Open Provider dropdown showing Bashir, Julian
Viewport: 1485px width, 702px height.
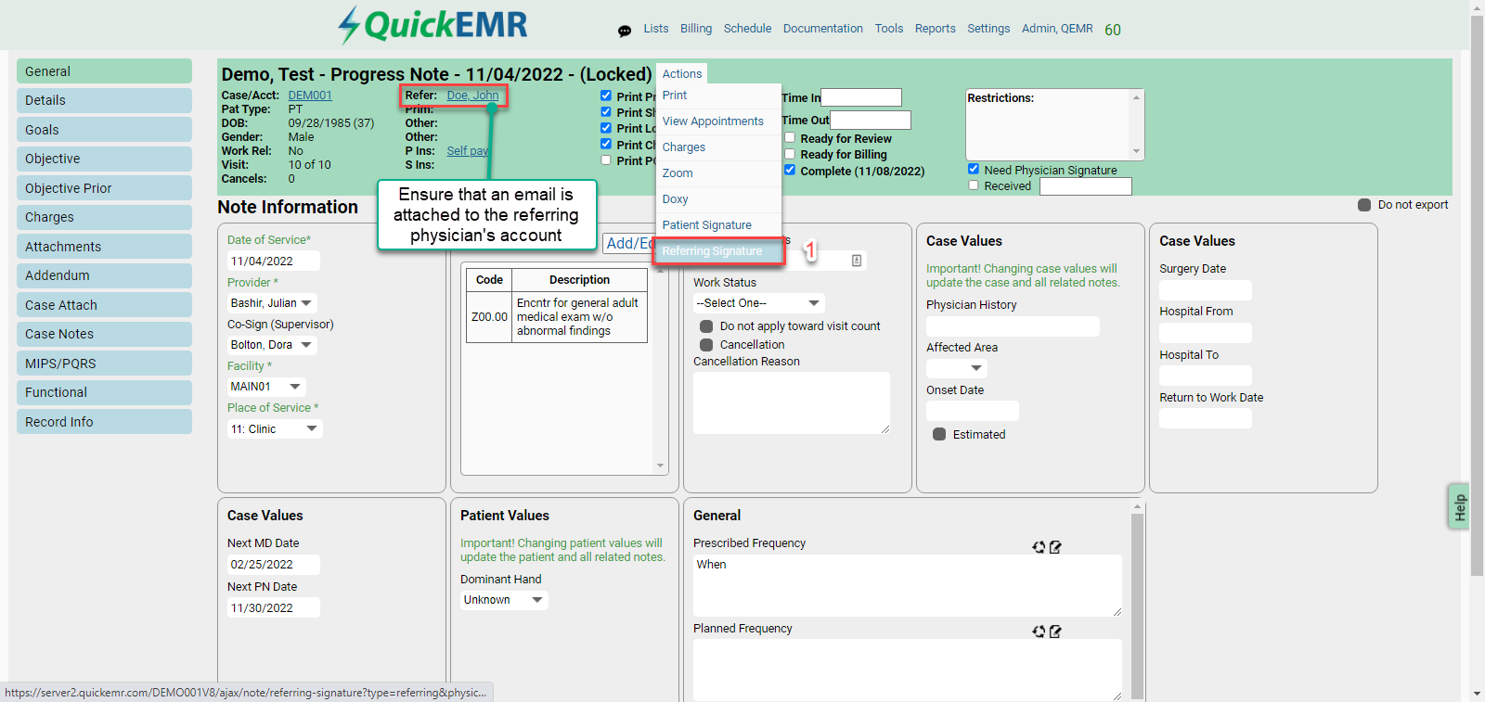pos(272,303)
